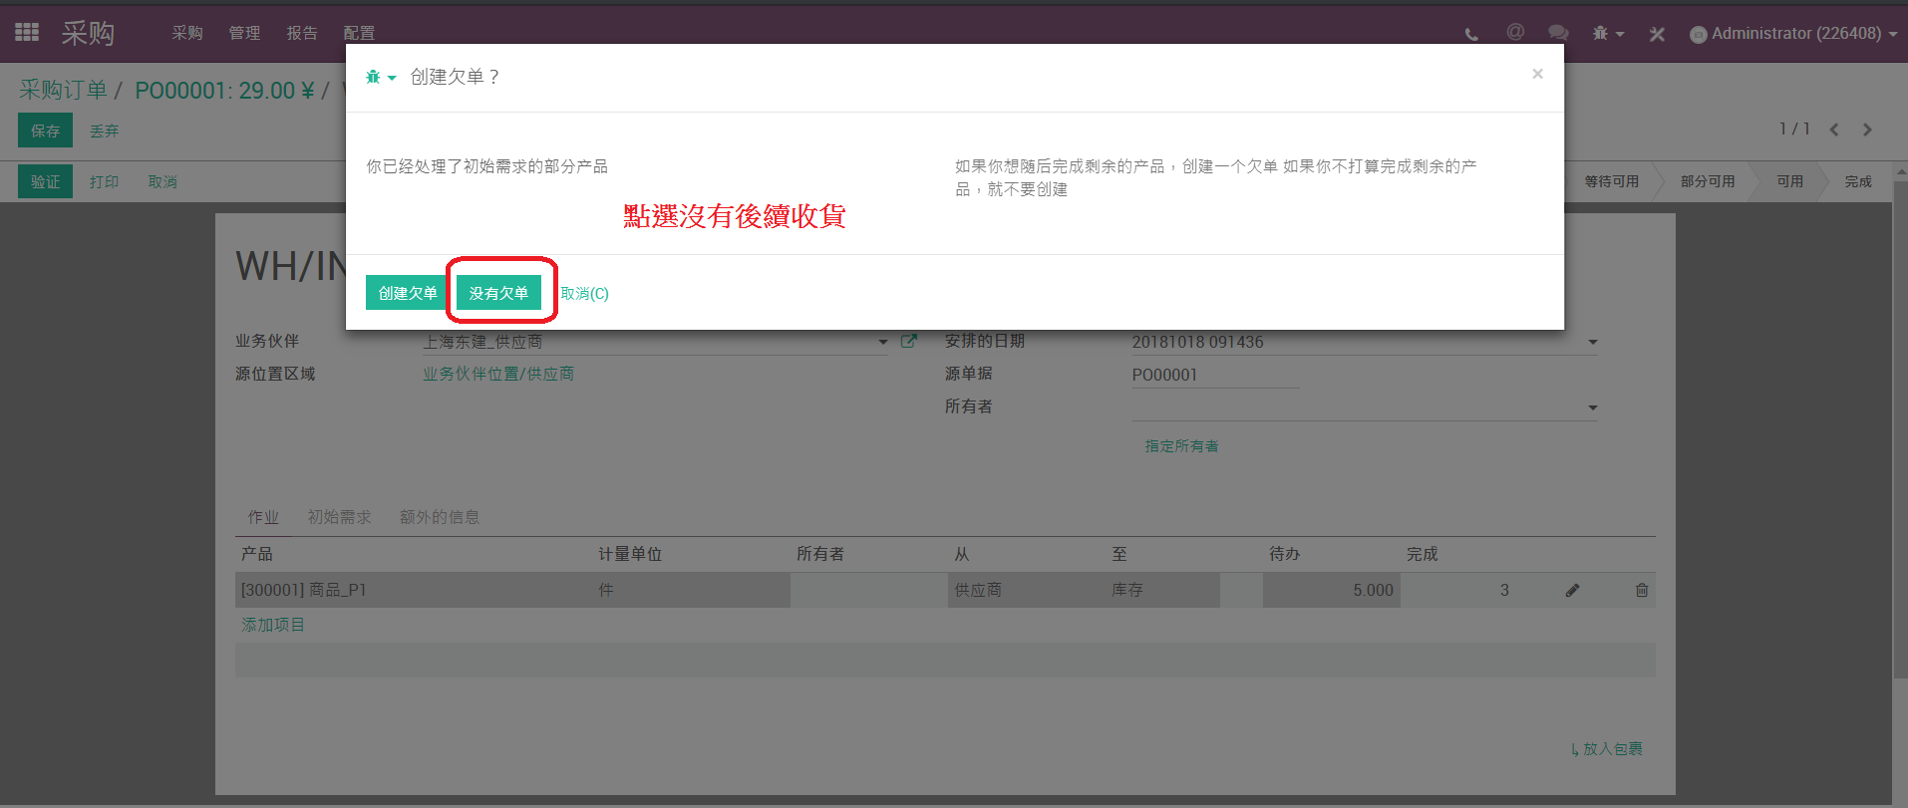
Task: Click the 完成 status stage
Action: point(1858,181)
